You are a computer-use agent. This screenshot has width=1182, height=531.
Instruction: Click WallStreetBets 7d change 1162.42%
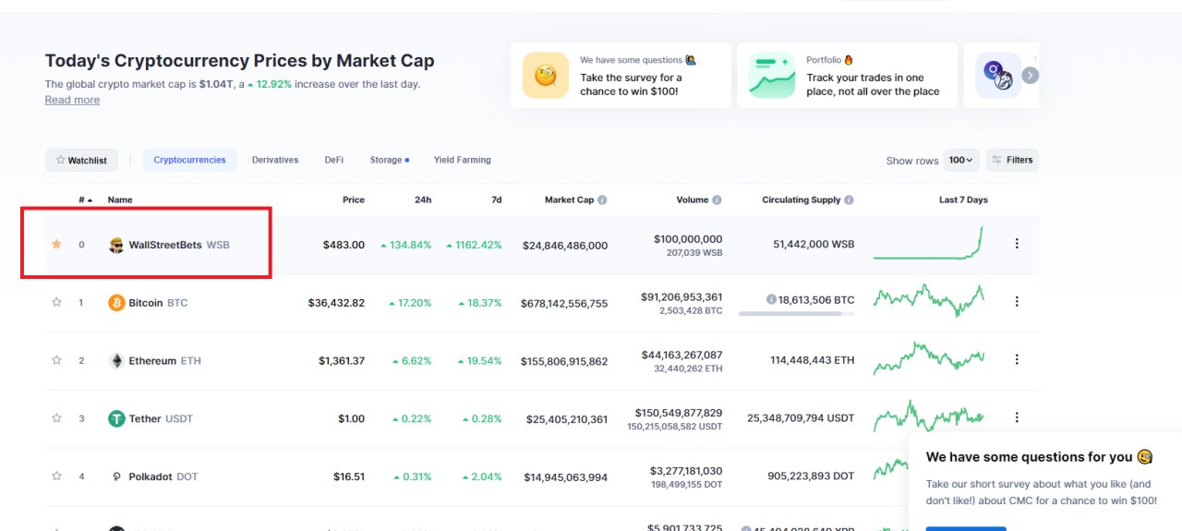pos(474,245)
